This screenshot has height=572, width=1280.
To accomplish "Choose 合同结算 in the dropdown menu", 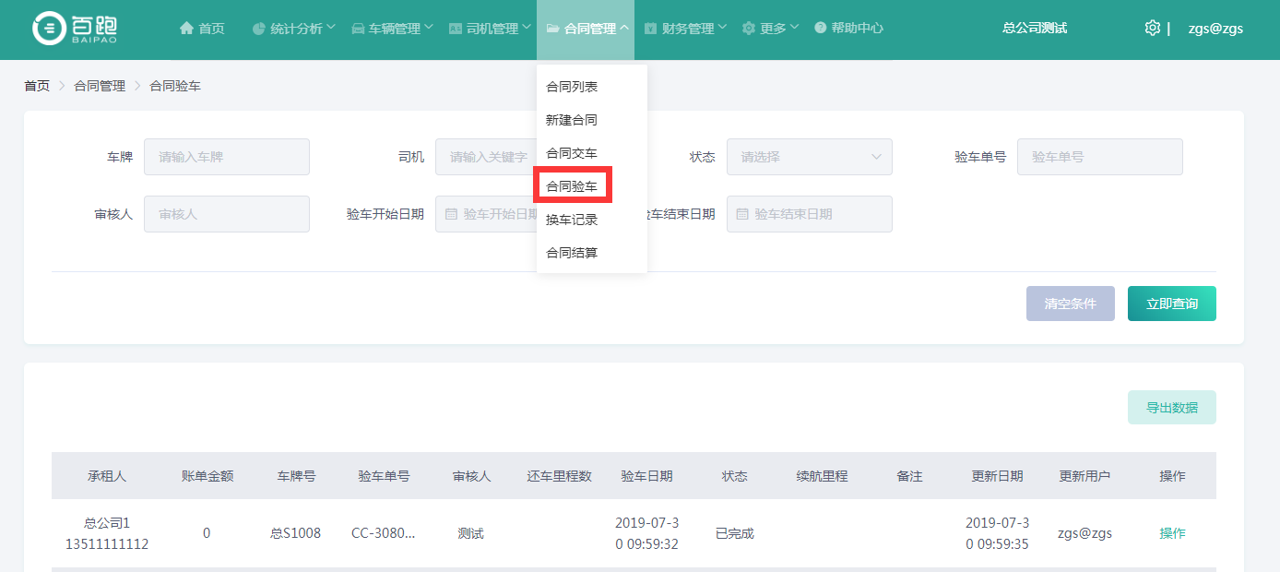I will coord(572,253).
